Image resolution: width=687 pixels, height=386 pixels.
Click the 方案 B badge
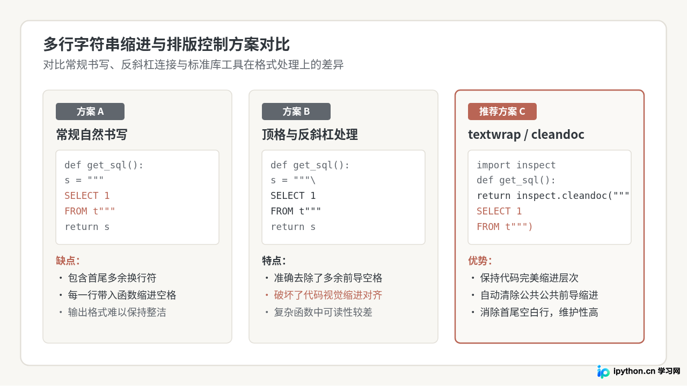coord(296,112)
